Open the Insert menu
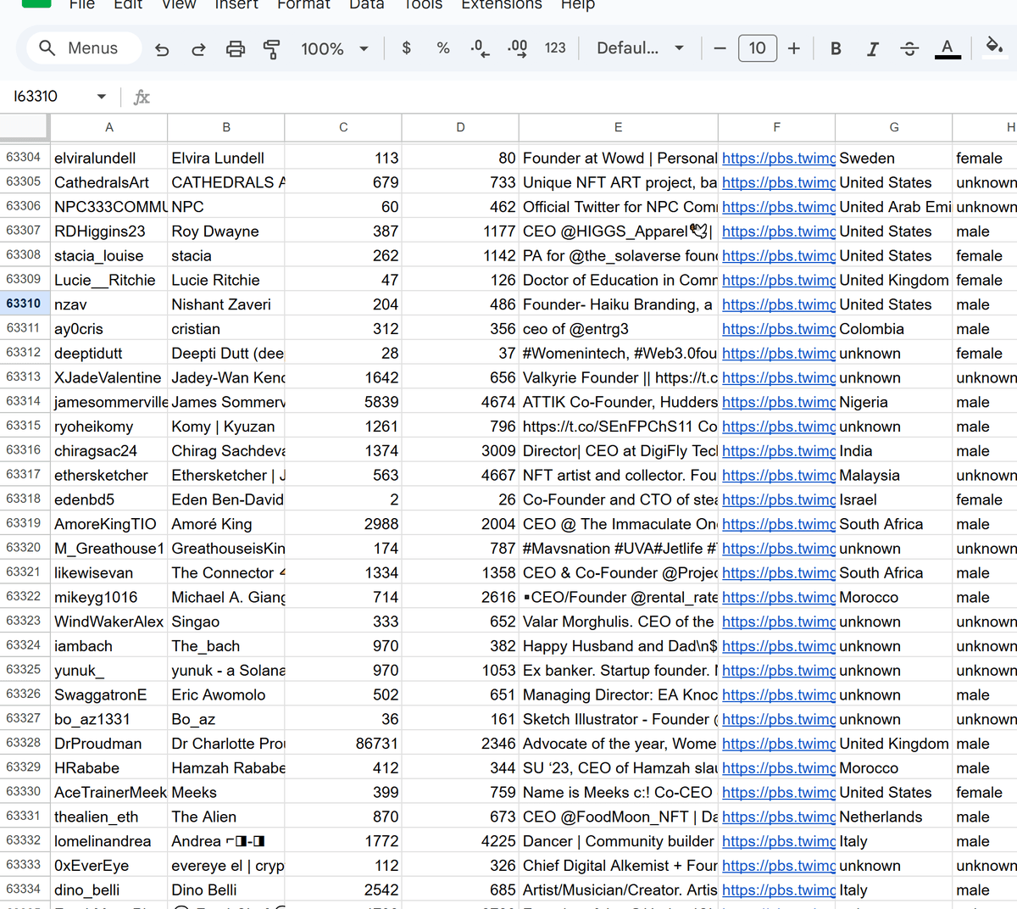This screenshot has width=1017, height=909. (x=236, y=4)
